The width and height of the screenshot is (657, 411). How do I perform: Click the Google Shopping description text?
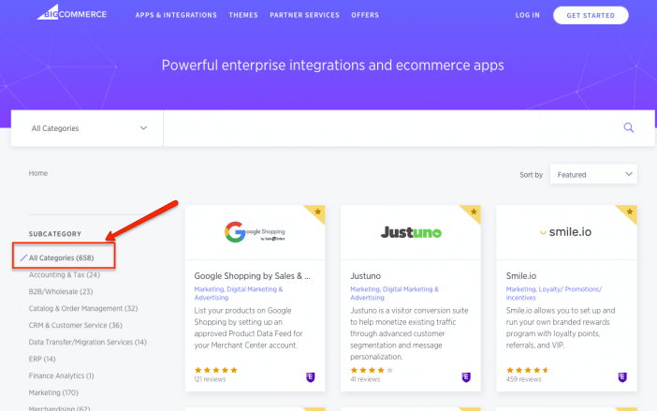pyautogui.click(x=248, y=328)
